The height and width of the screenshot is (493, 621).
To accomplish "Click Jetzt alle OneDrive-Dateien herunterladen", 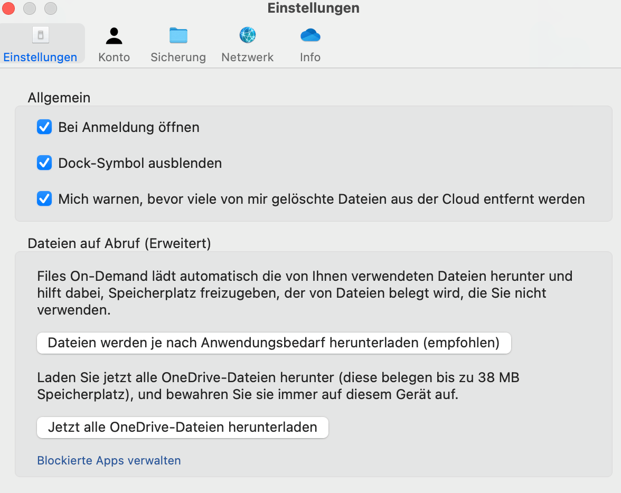I will (x=183, y=427).
